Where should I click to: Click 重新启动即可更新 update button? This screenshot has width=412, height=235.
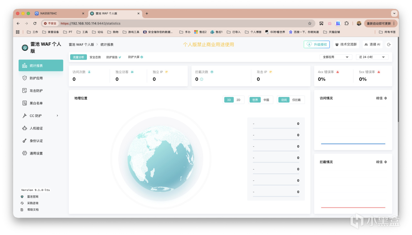coord(381,23)
